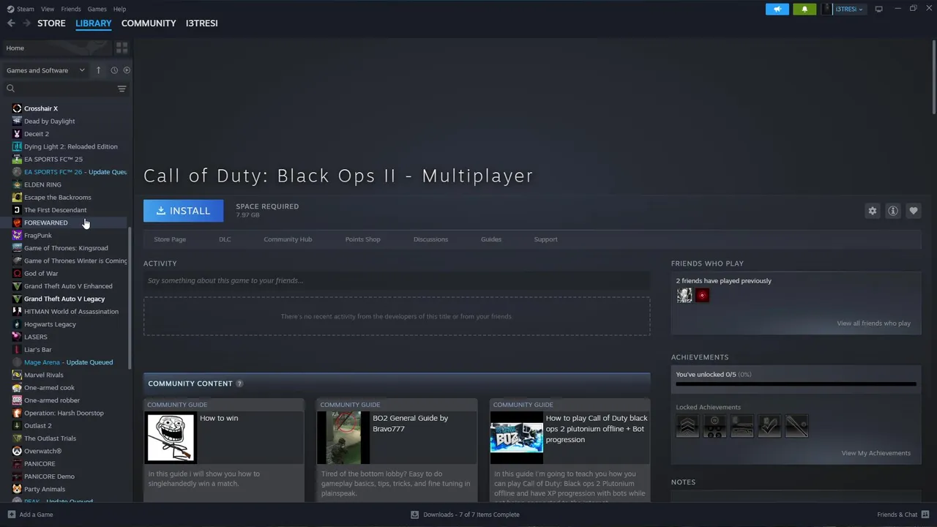Image resolution: width=937 pixels, height=527 pixels.
Task: Open the Community Hub link
Action: [x=288, y=239]
